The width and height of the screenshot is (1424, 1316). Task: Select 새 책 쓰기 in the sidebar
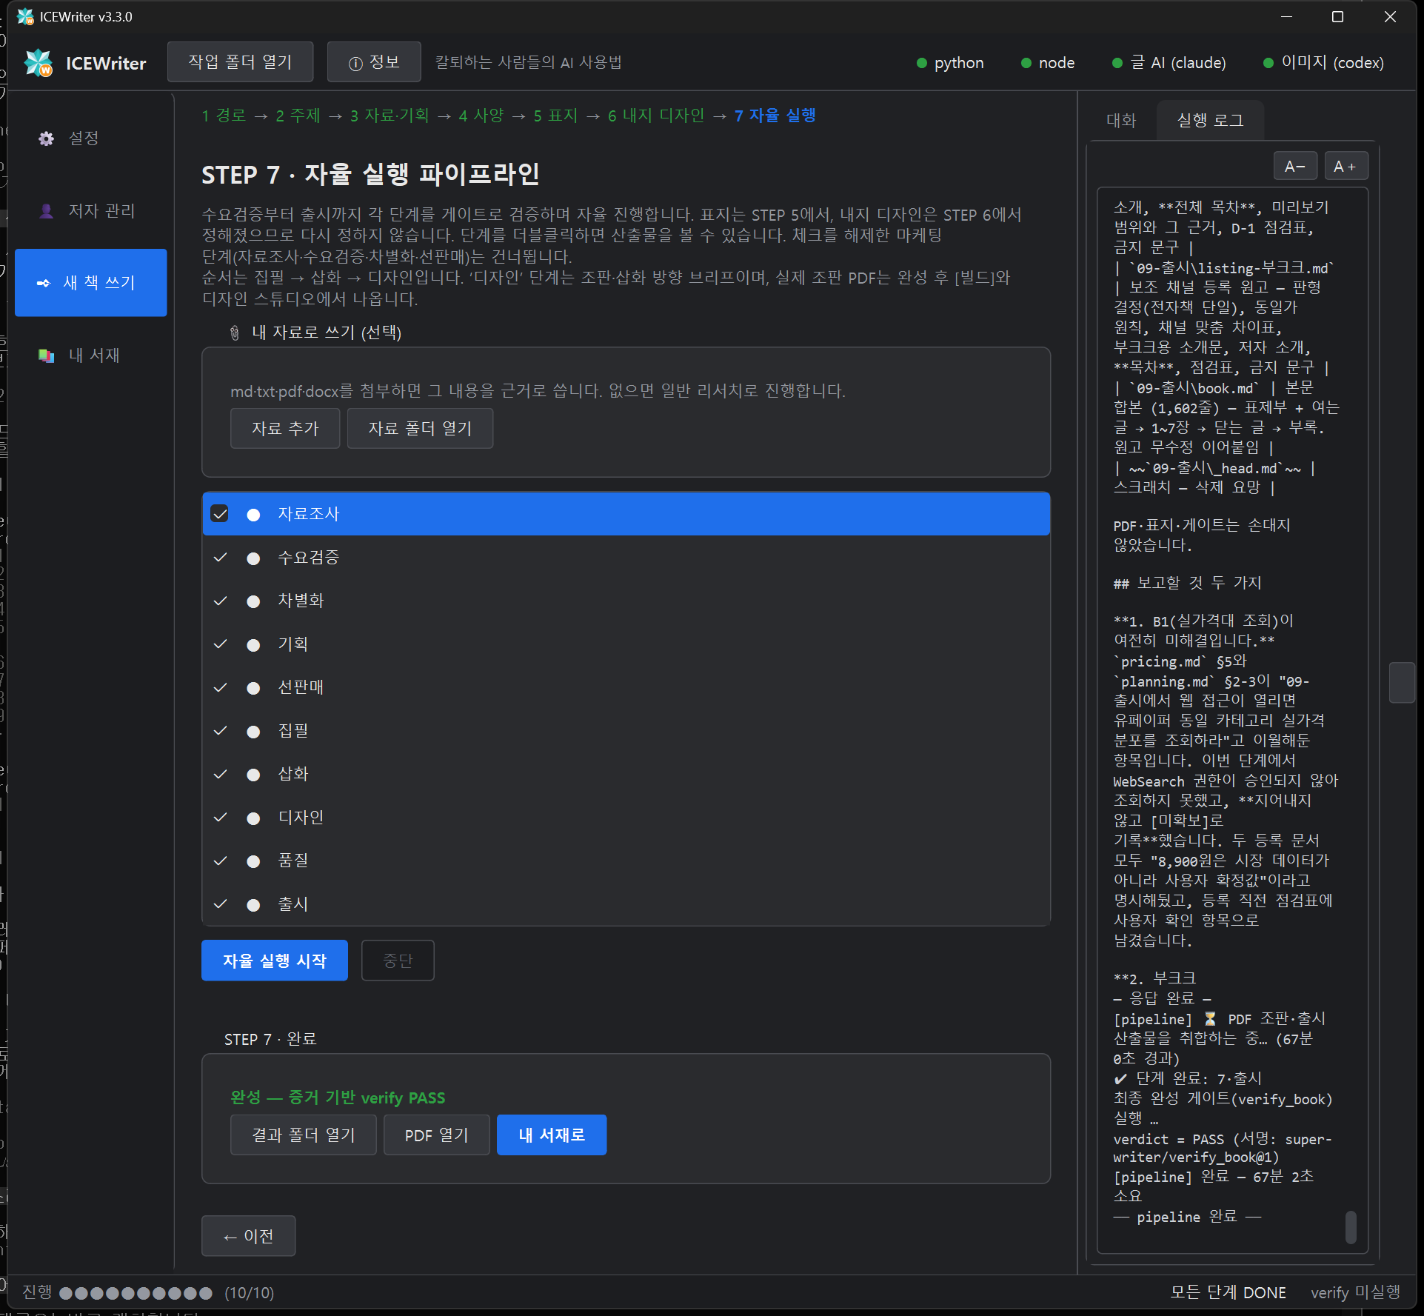click(x=90, y=283)
